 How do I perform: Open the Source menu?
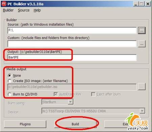[x=24, y=10]
